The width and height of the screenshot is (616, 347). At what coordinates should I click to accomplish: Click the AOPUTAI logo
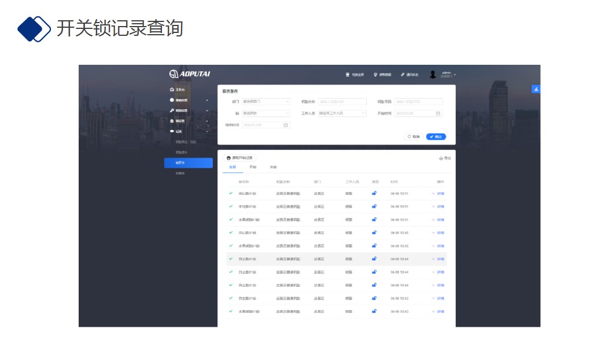(190, 74)
